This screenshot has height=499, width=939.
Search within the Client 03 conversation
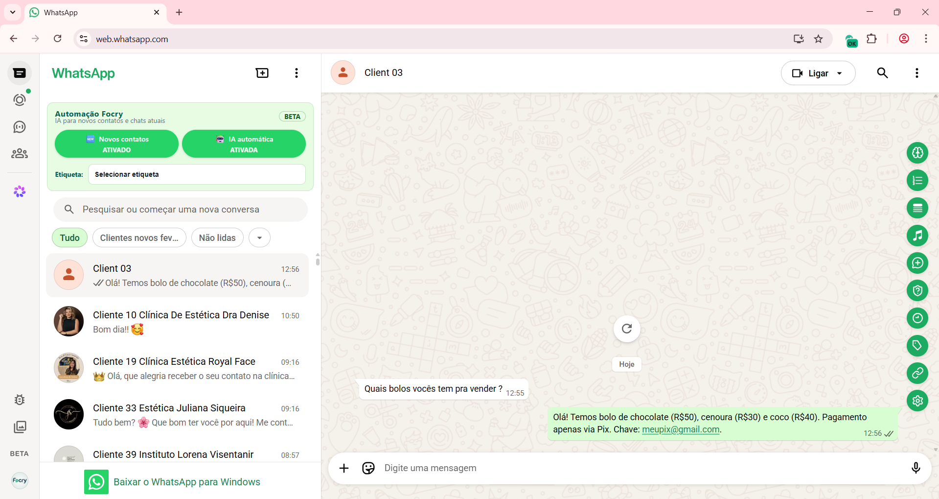(x=882, y=73)
